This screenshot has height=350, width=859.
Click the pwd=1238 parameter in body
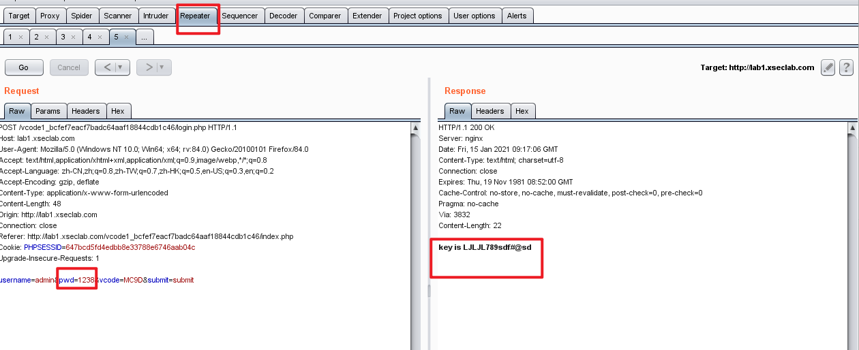pyautogui.click(x=77, y=280)
